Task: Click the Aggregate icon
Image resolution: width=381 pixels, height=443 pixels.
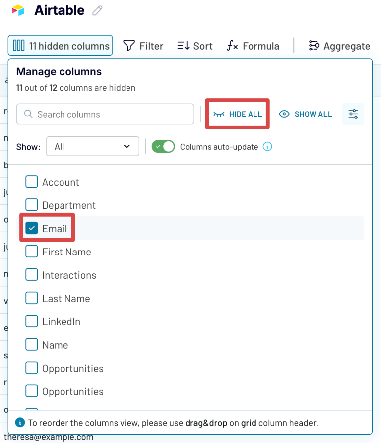Action: [x=314, y=45]
